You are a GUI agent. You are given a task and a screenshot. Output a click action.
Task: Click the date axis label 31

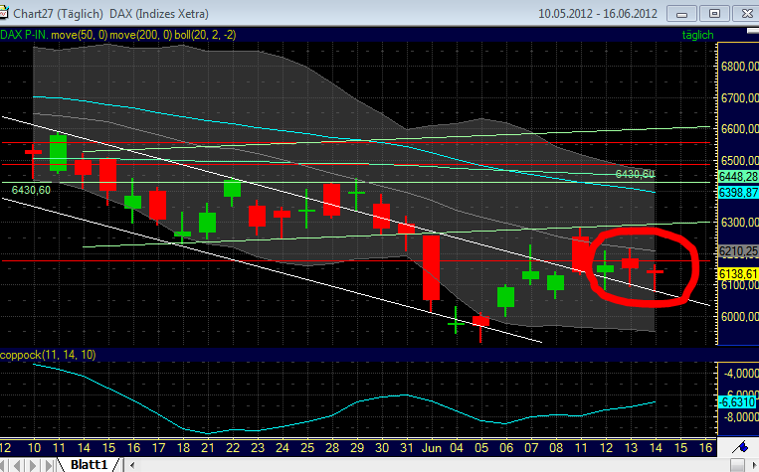[x=407, y=448]
